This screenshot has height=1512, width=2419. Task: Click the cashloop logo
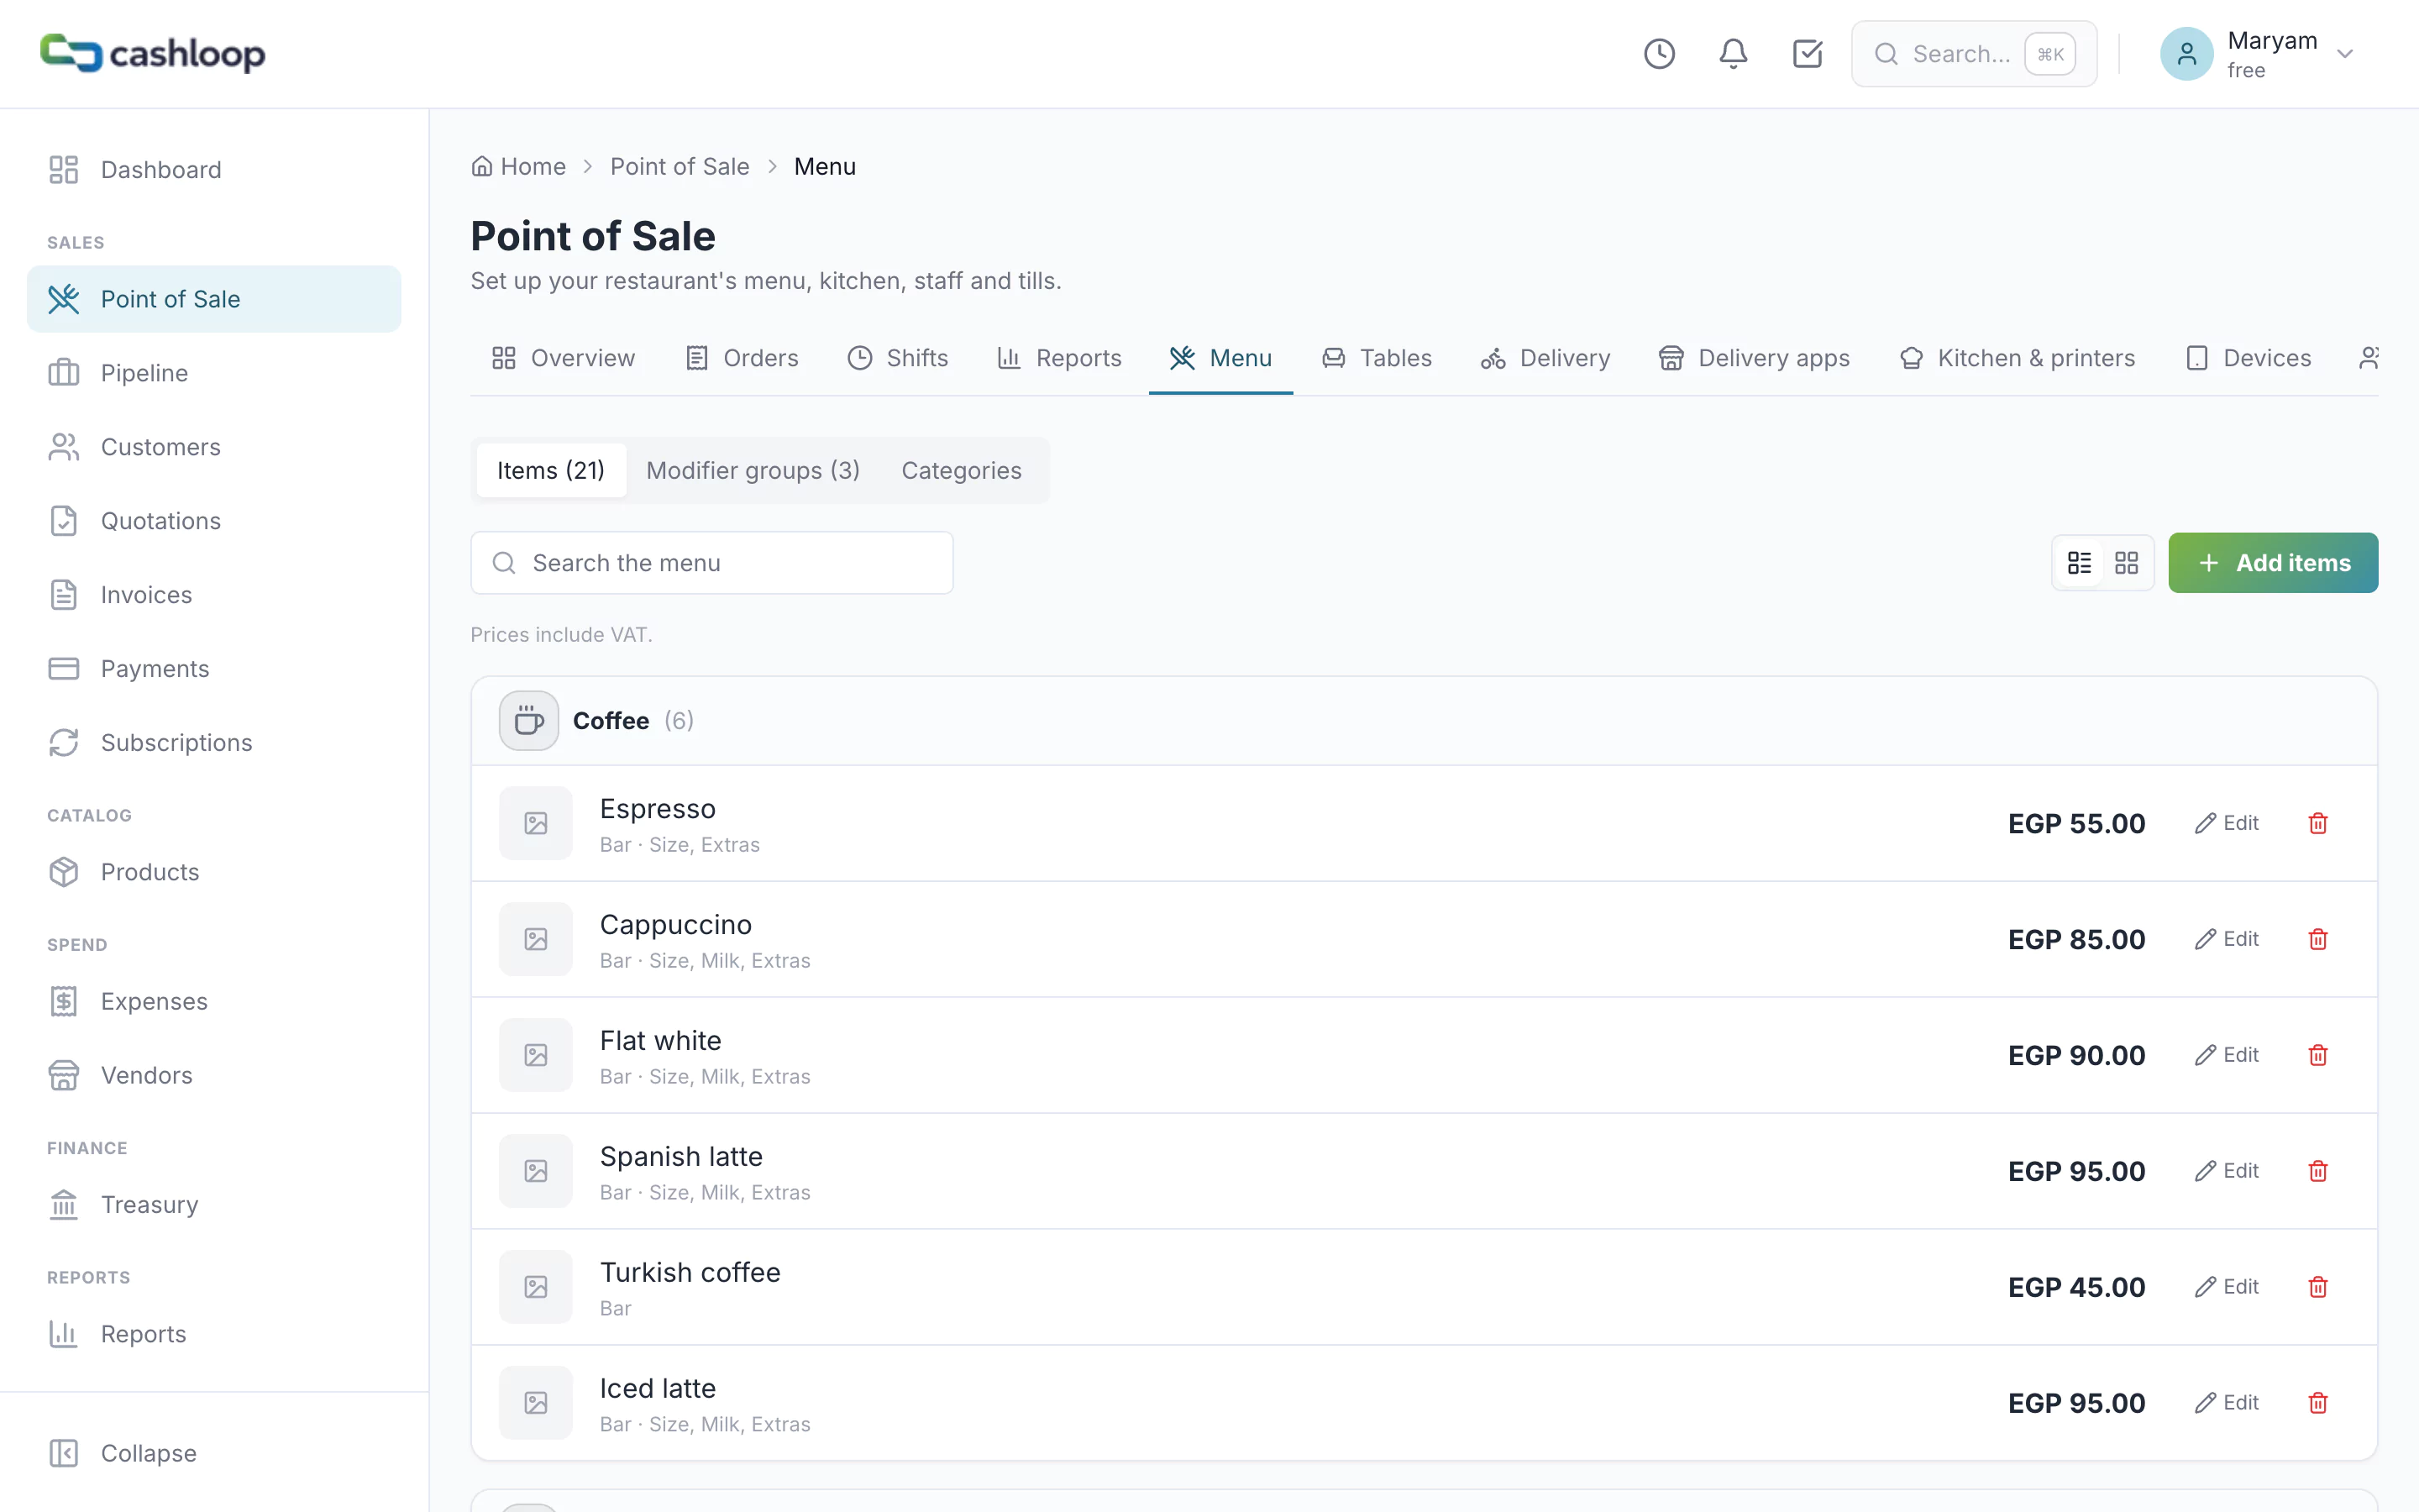[x=153, y=53]
